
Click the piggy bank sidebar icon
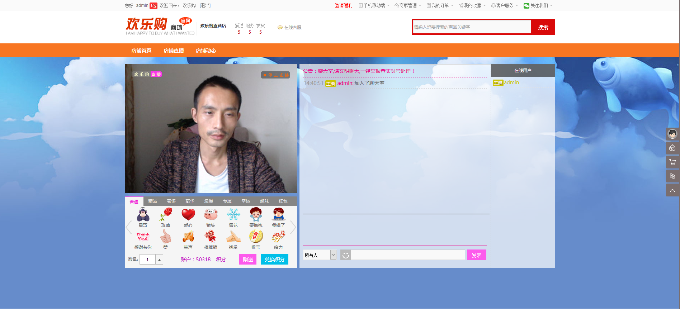(672, 148)
